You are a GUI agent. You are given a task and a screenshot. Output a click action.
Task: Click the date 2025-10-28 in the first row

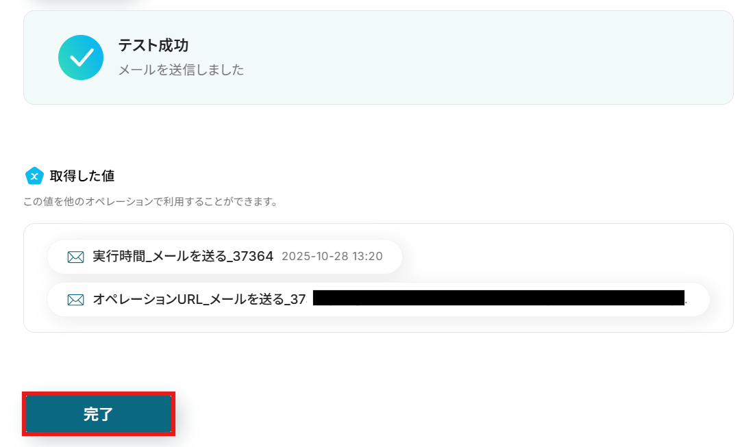tap(315, 256)
